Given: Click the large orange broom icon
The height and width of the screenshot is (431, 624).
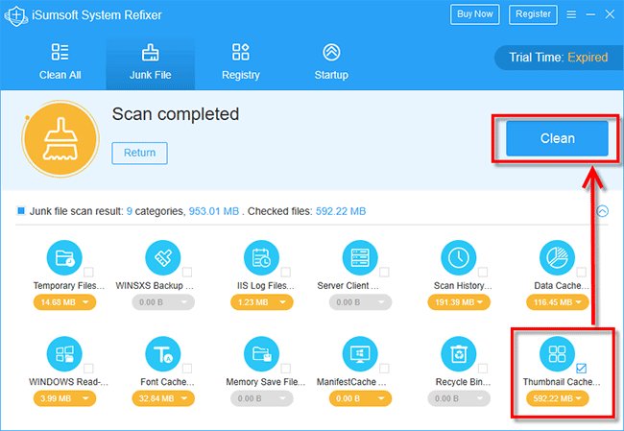Looking at the screenshot, I should coord(60,139).
